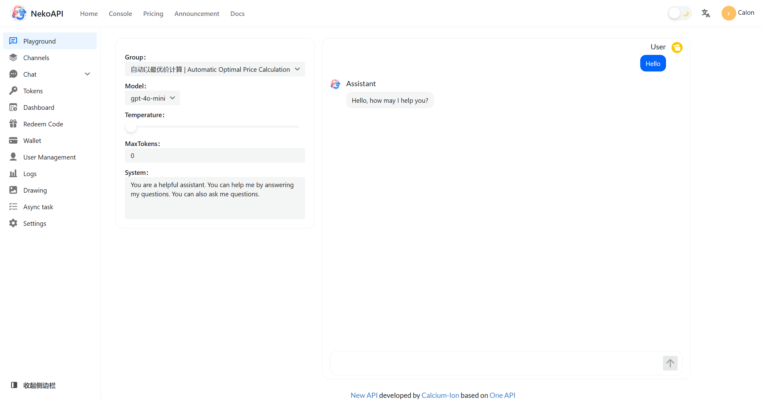Toggle dark mode switch
Image resolution: width=763 pixels, height=400 pixels.
tap(680, 13)
